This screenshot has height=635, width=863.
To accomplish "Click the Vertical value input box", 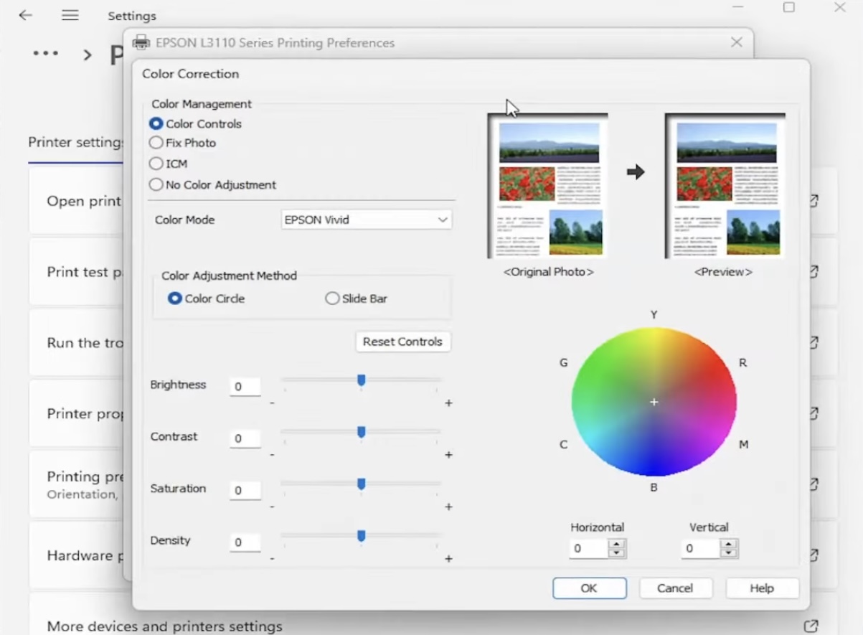I will [701, 549].
